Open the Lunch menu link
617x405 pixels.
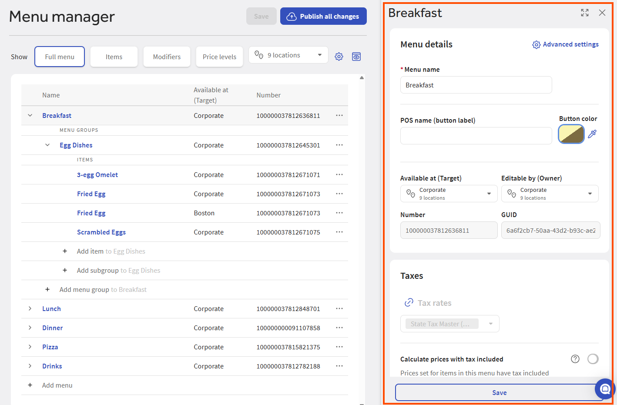tap(51, 308)
